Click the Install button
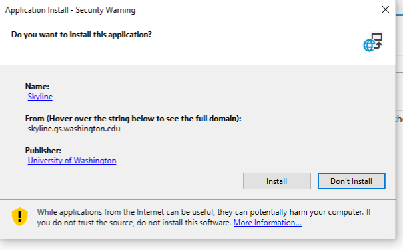This screenshot has height=250, width=403. 277,181
